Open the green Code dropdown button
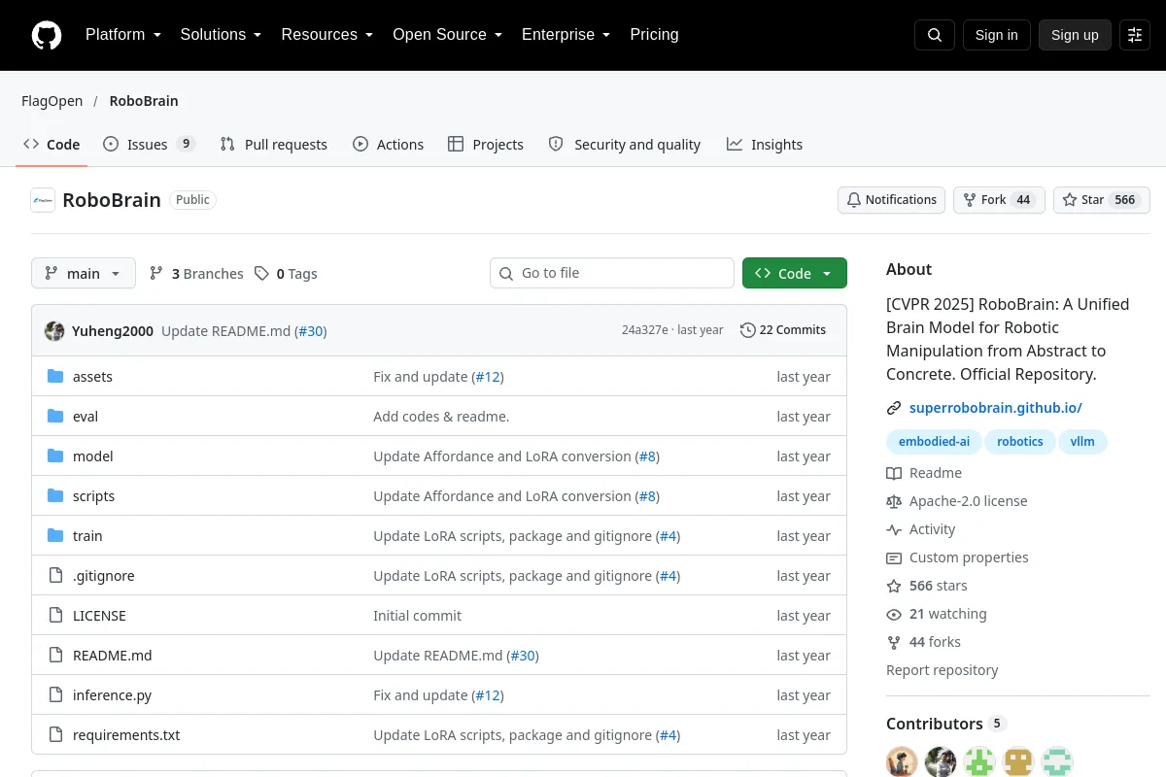 pos(795,274)
